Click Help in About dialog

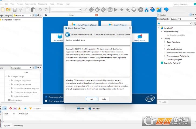[104, 99]
